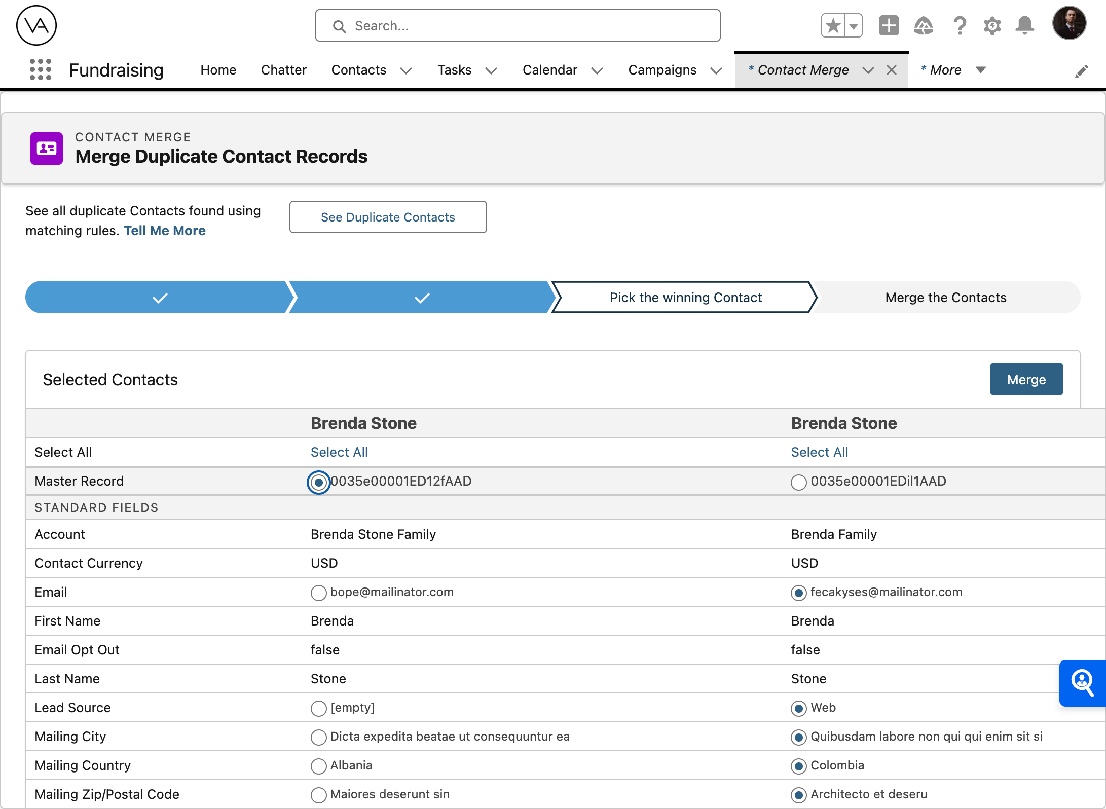Click the favorites star icon

833,25
